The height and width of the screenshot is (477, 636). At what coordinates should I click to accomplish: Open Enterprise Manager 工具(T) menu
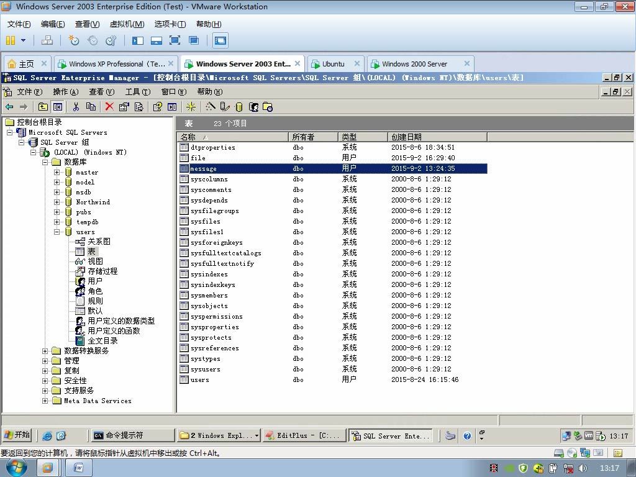138,92
